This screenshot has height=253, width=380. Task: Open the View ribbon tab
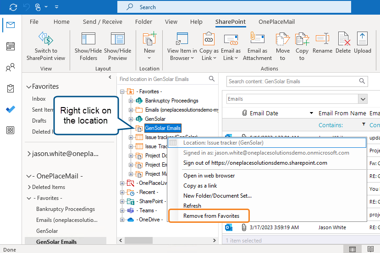(x=171, y=22)
